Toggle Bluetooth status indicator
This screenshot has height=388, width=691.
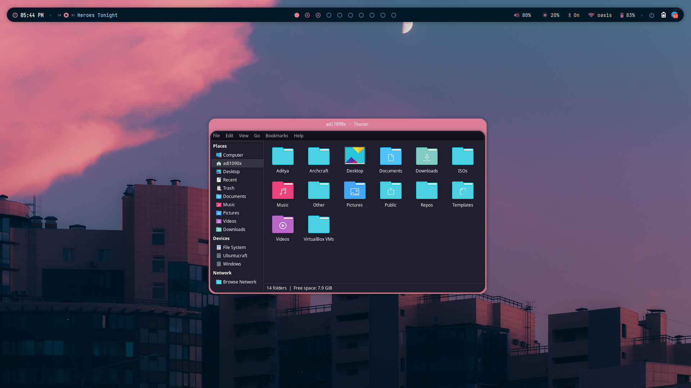573,15
